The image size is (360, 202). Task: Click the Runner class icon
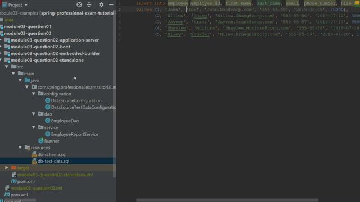tap(41, 141)
